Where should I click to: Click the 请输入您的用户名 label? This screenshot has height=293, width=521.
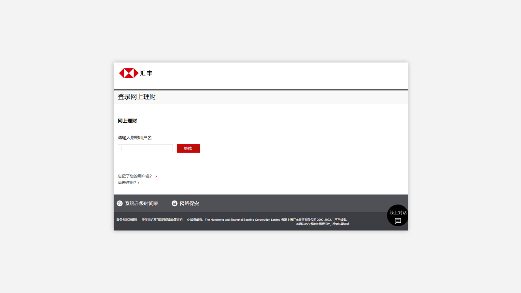tap(135, 138)
